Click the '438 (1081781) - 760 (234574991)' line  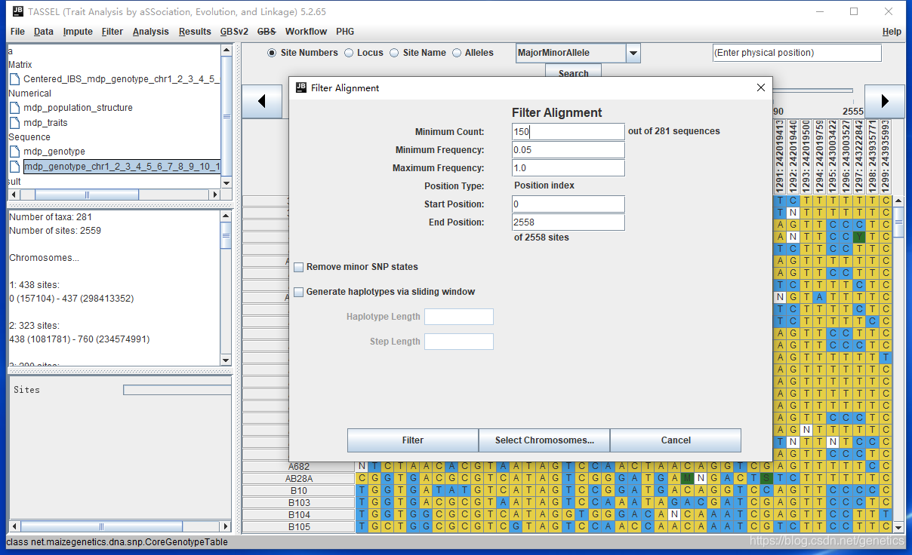[79, 339]
